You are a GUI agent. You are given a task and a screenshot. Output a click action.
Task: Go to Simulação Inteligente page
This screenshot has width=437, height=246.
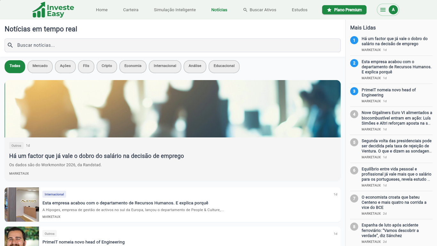[175, 10]
